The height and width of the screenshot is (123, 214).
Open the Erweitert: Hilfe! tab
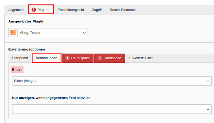click(141, 58)
